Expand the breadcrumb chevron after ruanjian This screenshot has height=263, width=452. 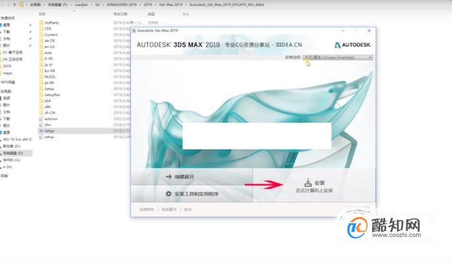[91, 5]
